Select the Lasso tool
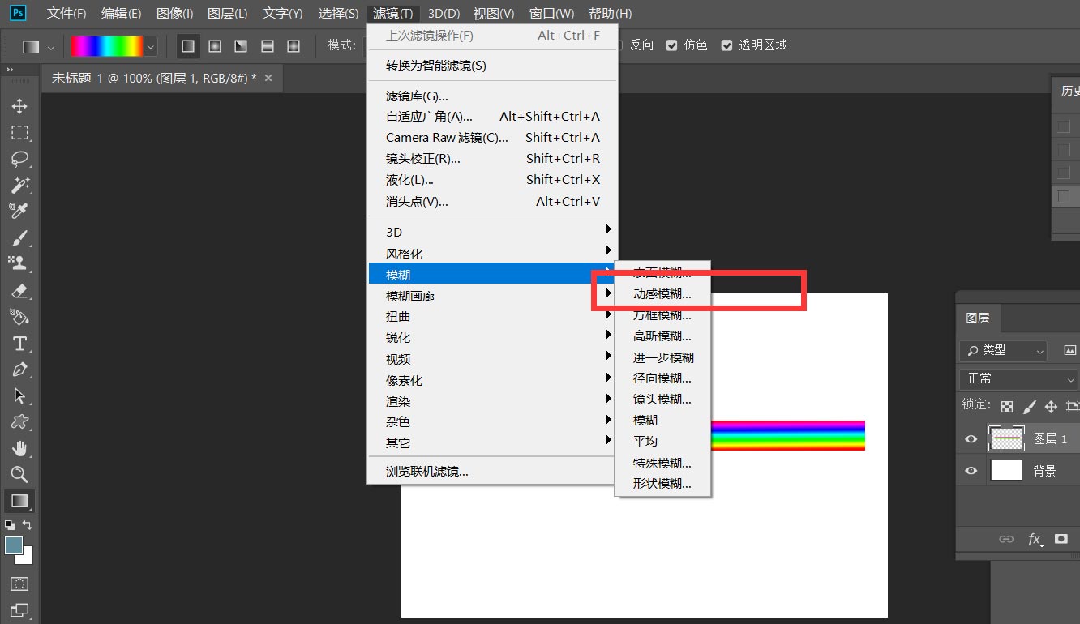Viewport: 1080px width, 624px height. tap(19, 159)
